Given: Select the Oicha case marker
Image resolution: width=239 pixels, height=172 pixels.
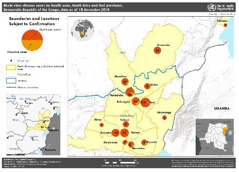Looking at the screenshot, I should click(x=147, y=86).
